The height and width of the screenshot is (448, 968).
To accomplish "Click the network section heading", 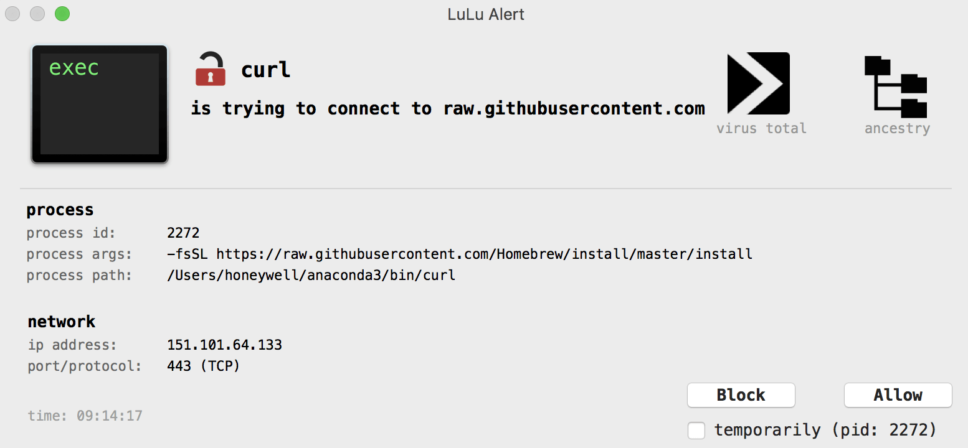I will tap(61, 322).
